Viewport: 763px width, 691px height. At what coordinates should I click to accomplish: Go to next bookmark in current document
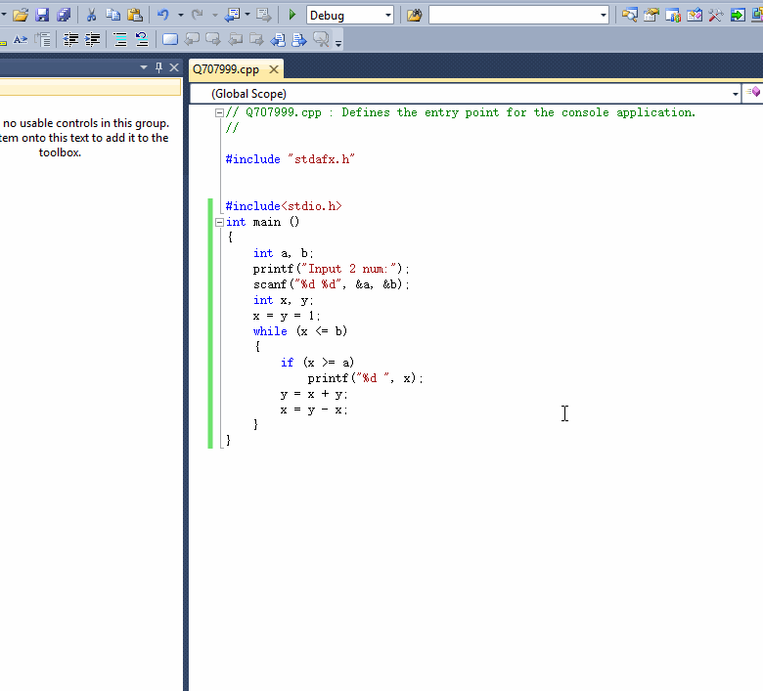(x=299, y=39)
